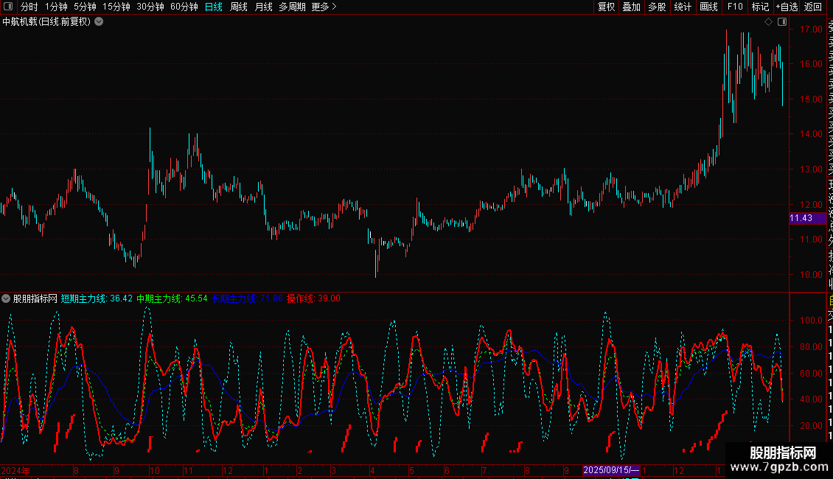
Task: Click the diamond marker icon above price axis
Action: point(768,22)
